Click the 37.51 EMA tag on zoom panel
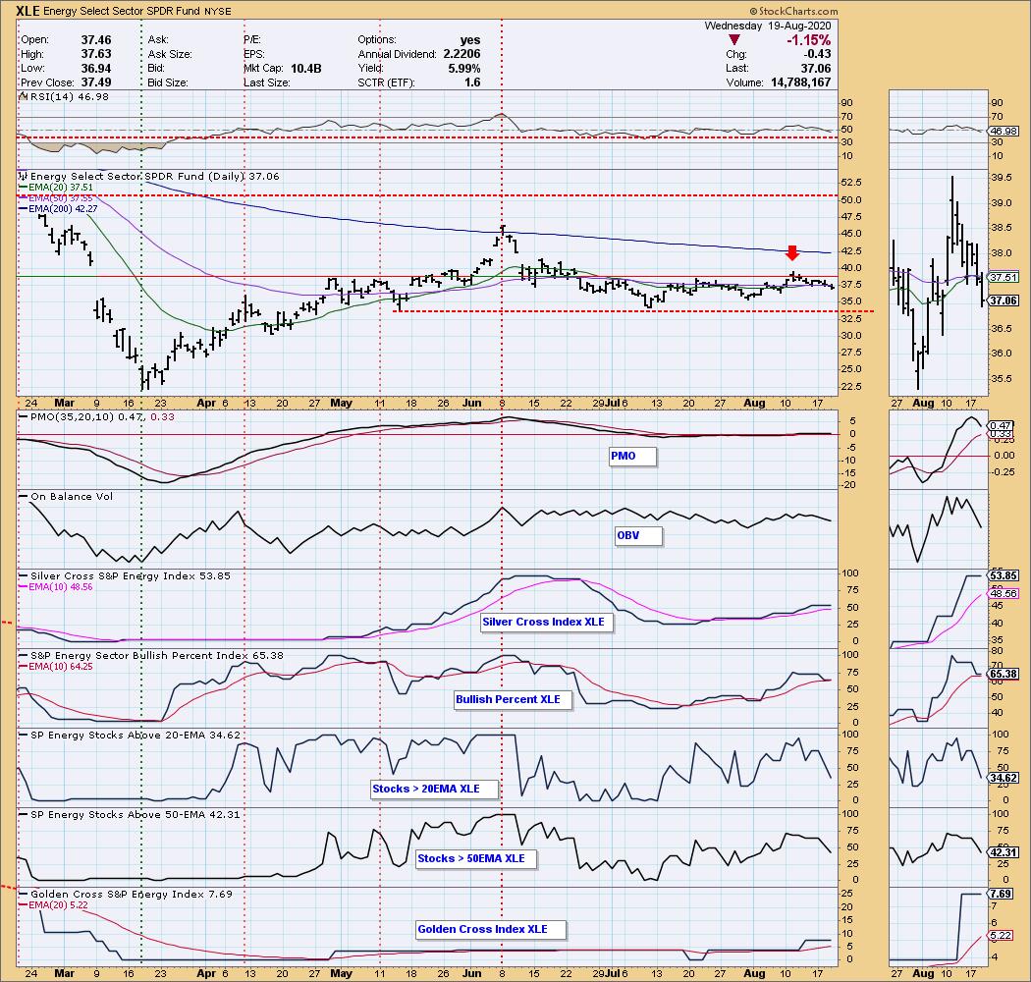 coord(1004,278)
